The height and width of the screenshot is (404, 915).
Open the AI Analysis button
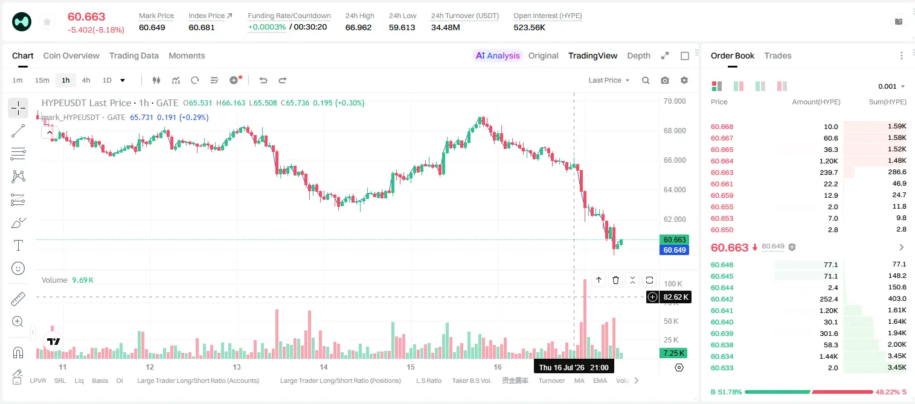pyautogui.click(x=498, y=55)
